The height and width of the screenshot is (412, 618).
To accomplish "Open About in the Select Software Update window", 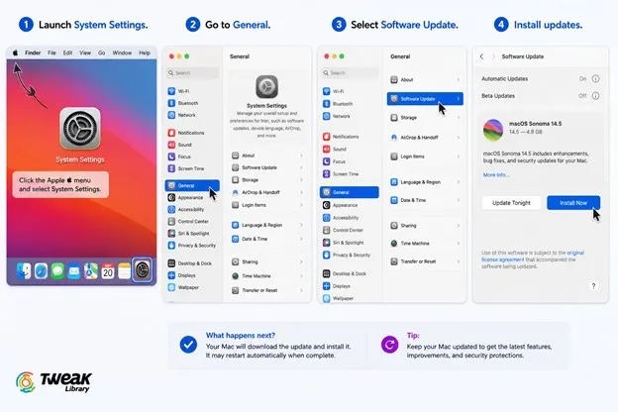I will (425, 79).
